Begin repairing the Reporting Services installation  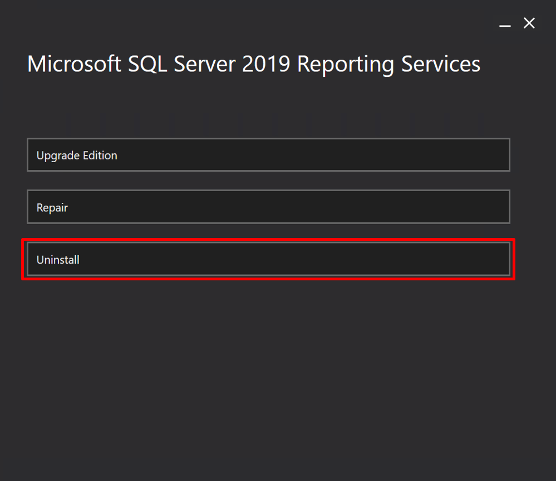(x=268, y=207)
